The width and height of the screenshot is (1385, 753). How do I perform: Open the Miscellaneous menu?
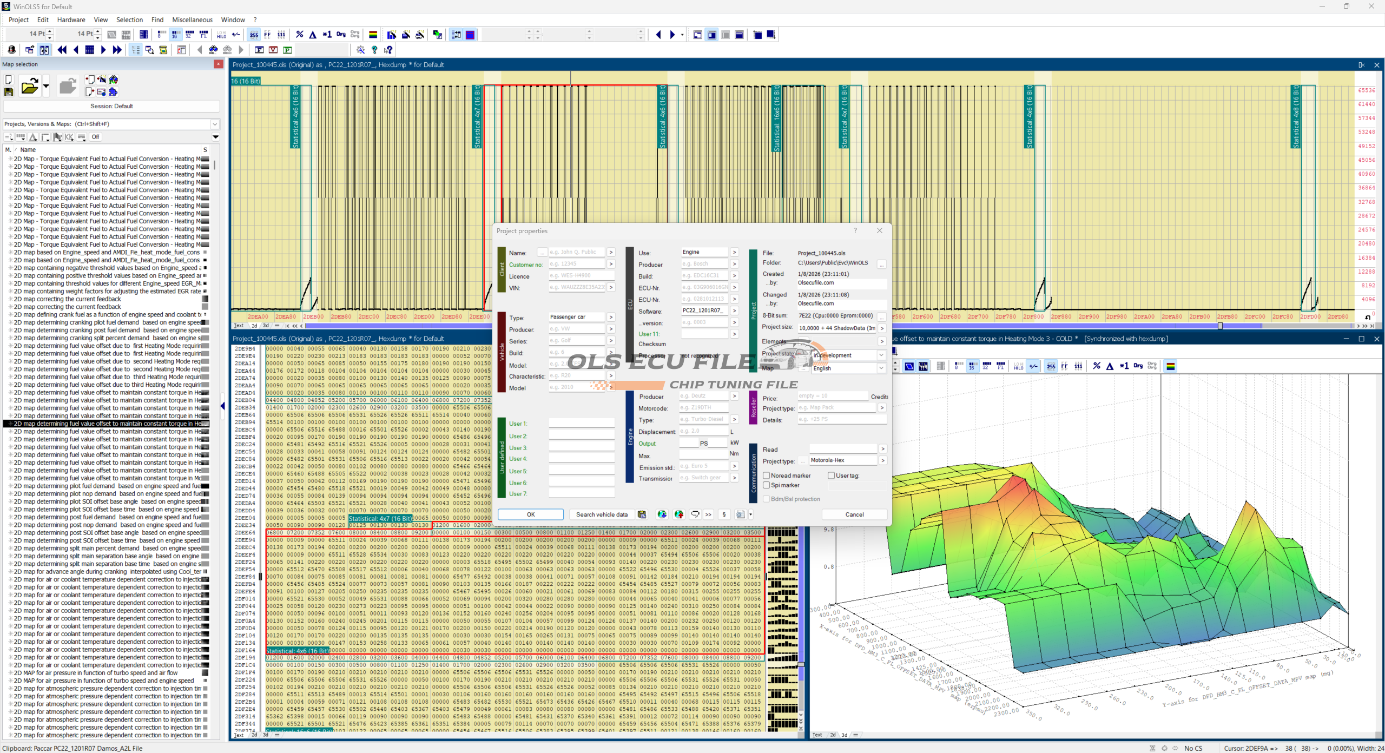pyautogui.click(x=192, y=19)
